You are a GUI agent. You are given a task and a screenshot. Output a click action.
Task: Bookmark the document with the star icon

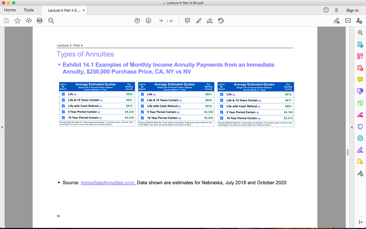(x=18, y=21)
